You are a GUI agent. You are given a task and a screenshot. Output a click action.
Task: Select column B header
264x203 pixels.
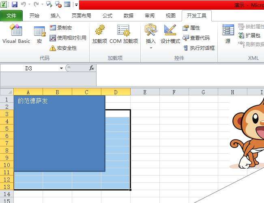[x=58, y=92]
